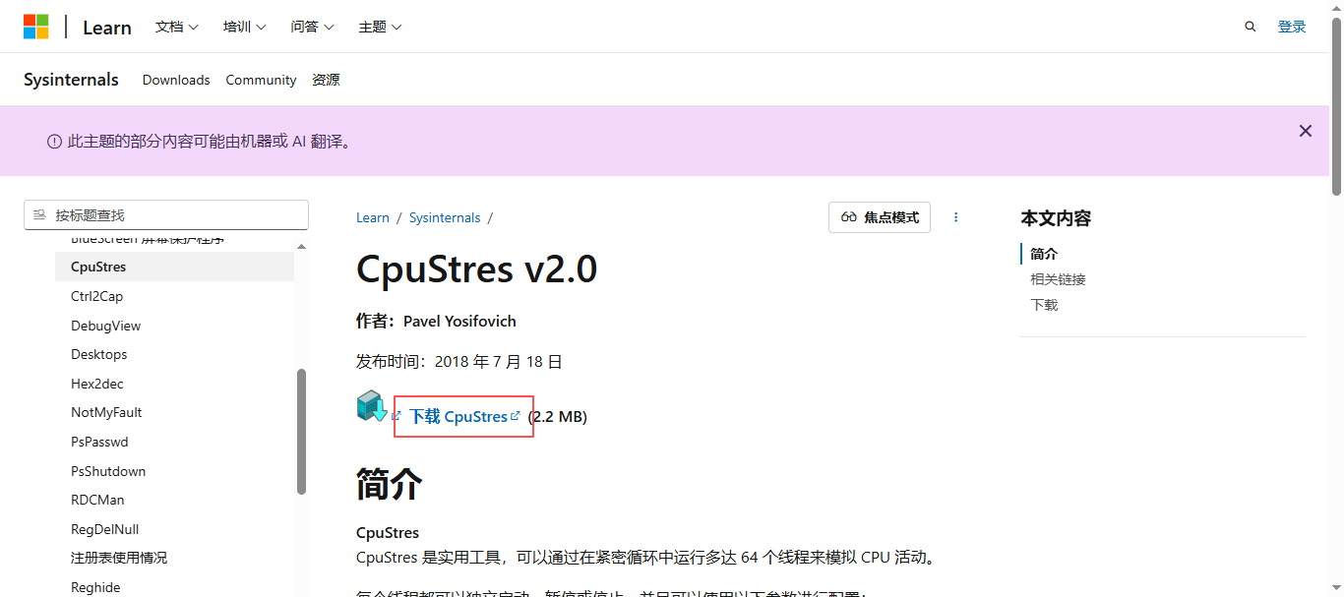Click the filter icon in title search box

39,214
